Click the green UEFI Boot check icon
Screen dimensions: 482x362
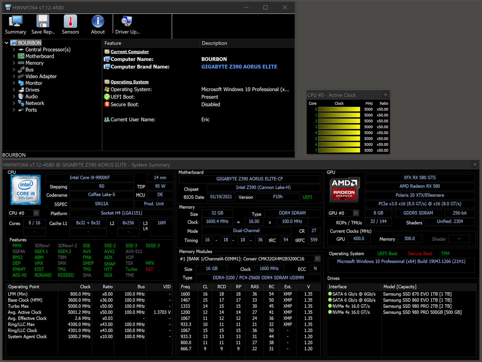pos(107,97)
